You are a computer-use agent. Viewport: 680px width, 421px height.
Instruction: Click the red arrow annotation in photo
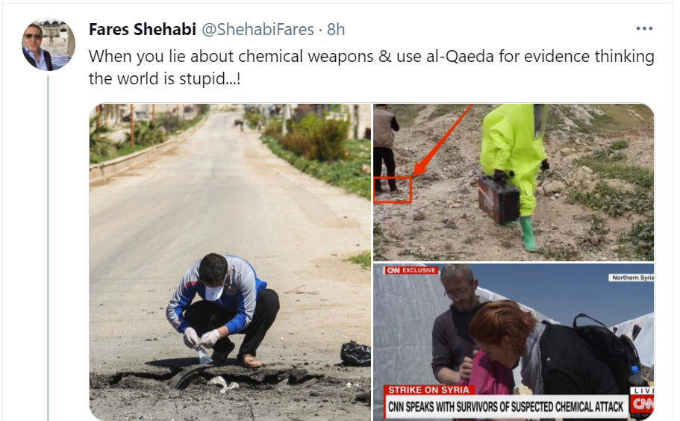point(441,142)
